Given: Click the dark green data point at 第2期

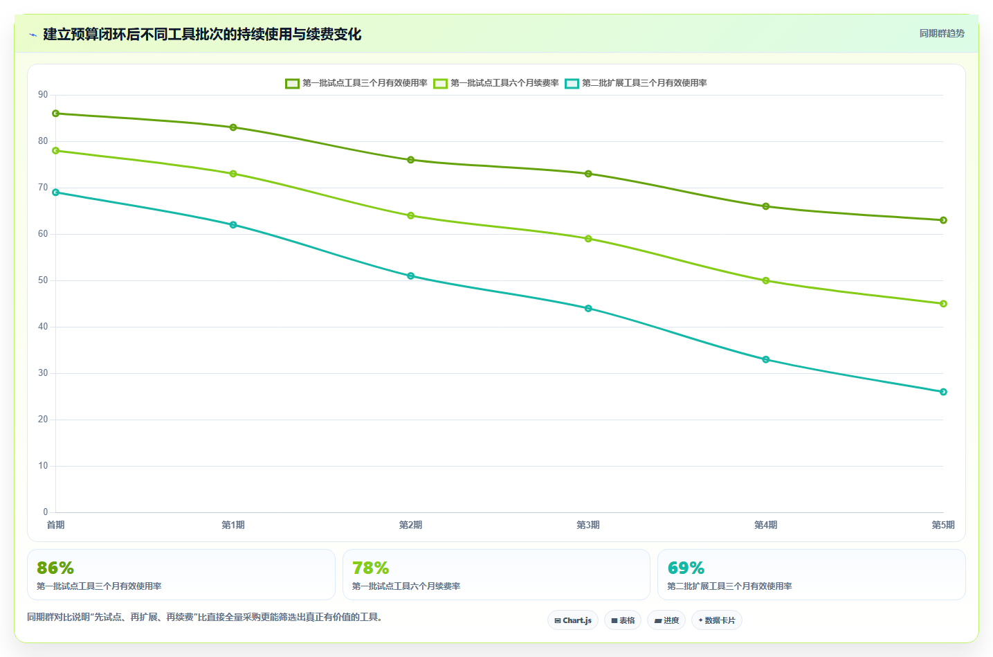Looking at the screenshot, I should pos(411,160).
